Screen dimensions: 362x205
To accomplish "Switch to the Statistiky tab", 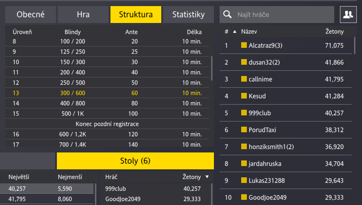I will (x=189, y=15).
